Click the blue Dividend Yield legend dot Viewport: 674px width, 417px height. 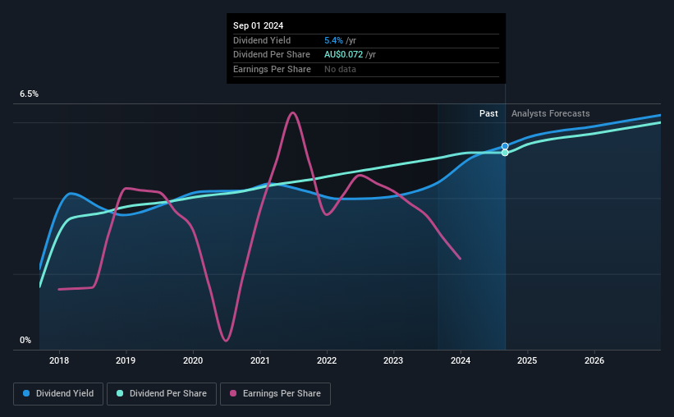coord(26,393)
